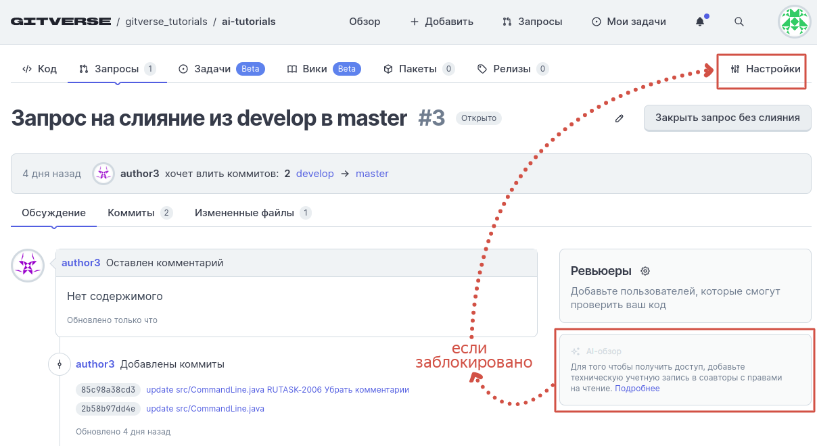Open the Добавить menu
The image size is (817, 446).
(x=442, y=22)
